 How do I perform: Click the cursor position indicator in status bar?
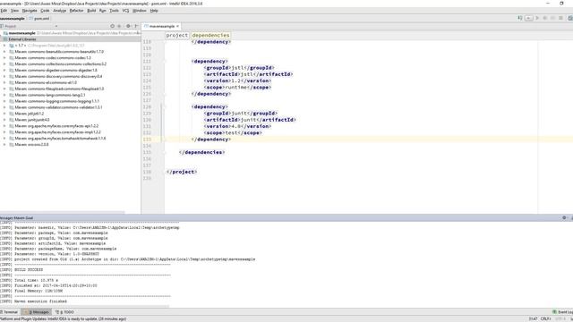[x=533, y=318]
